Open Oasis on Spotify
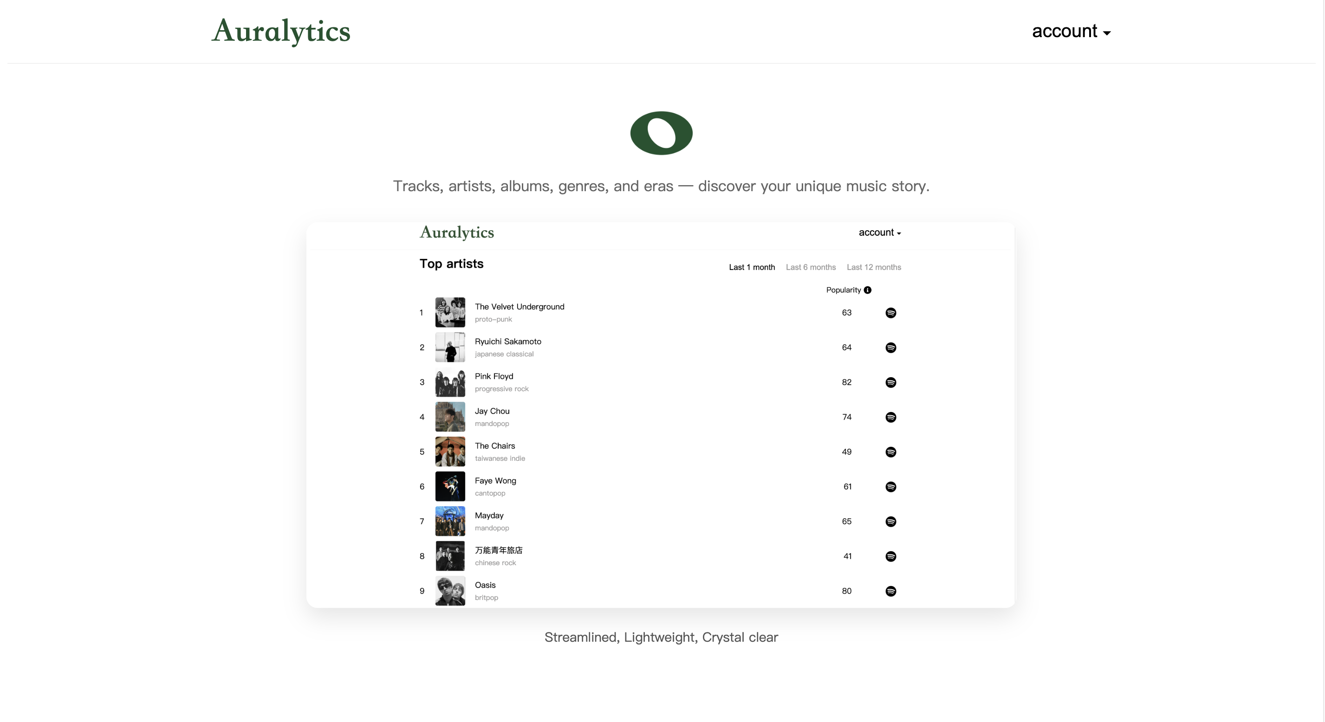1325x722 pixels. point(891,591)
